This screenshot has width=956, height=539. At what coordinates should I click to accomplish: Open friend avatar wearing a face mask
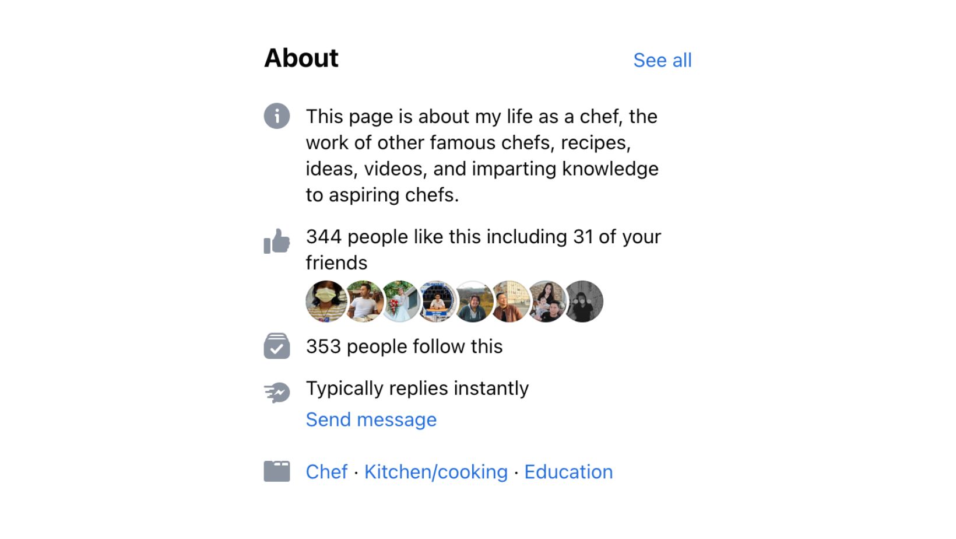[325, 301]
